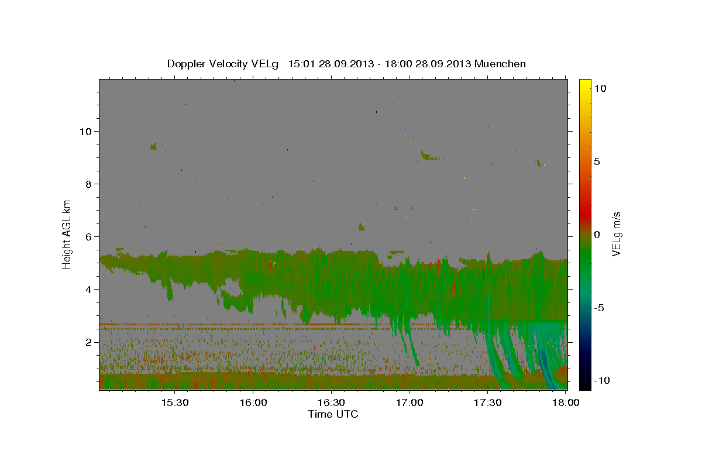Click the dark blue fall streak near 18:00
This screenshot has height=468, width=702.
[x=546, y=366]
